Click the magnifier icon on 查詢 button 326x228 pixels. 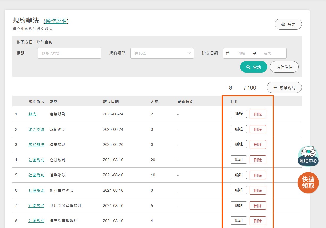click(x=248, y=67)
